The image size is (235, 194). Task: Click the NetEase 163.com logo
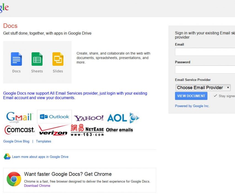point(87,130)
